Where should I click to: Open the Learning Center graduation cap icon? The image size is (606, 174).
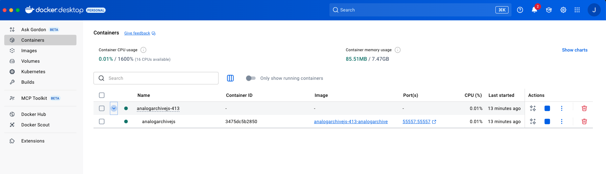point(549,10)
